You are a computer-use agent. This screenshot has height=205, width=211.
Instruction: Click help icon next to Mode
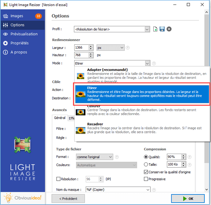[x=154, y=63]
